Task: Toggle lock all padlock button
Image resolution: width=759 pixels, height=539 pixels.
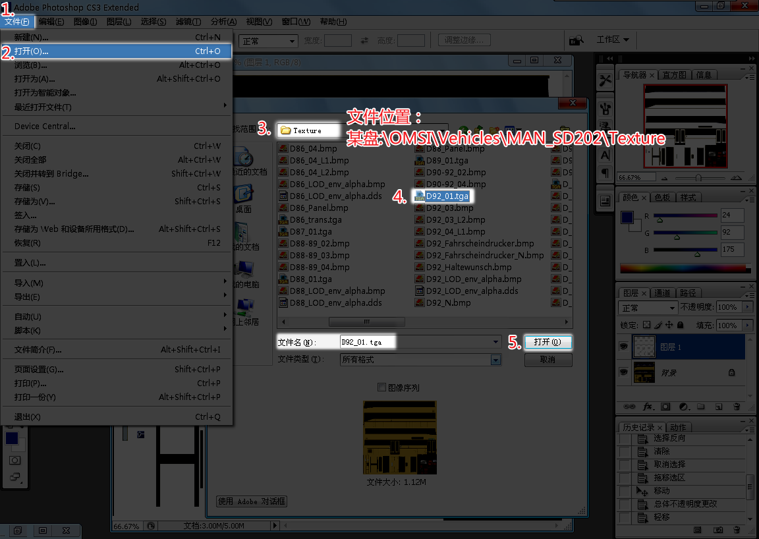Action: coord(680,325)
